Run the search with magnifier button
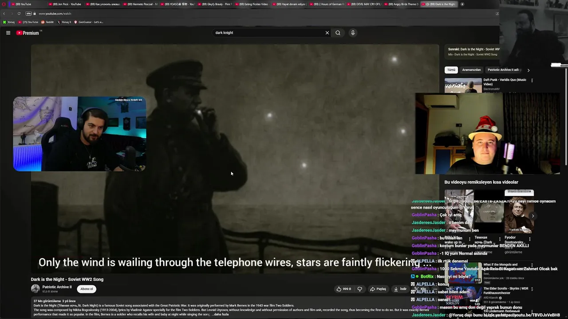The height and width of the screenshot is (319, 568). (338, 33)
